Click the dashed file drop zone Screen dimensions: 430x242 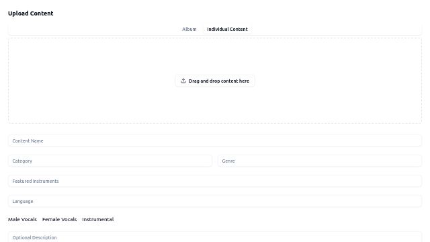[215, 81]
